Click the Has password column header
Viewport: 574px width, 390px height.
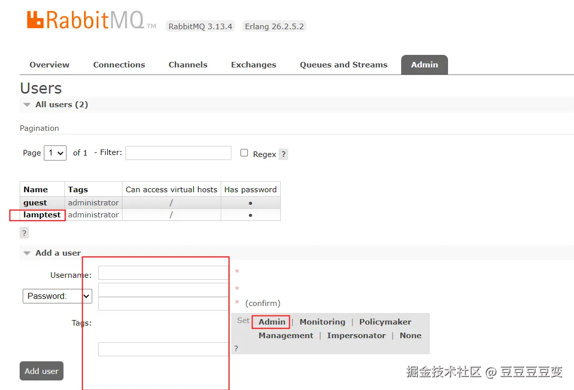tap(250, 189)
